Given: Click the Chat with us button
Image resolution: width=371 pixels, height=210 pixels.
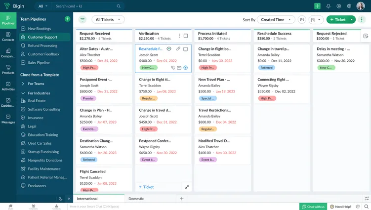Looking at the screenshot, I should (313, 207).
